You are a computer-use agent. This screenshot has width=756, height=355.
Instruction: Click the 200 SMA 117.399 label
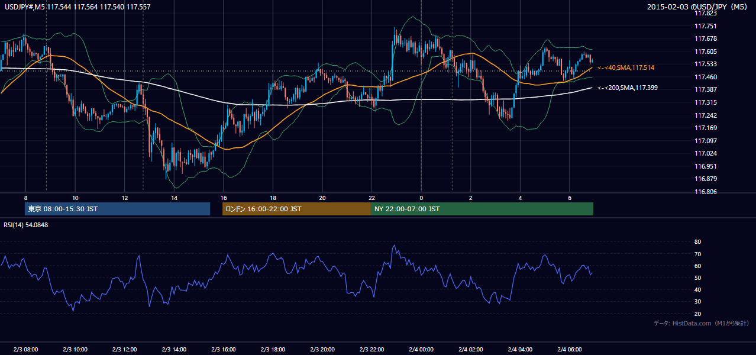pos(627,88)
